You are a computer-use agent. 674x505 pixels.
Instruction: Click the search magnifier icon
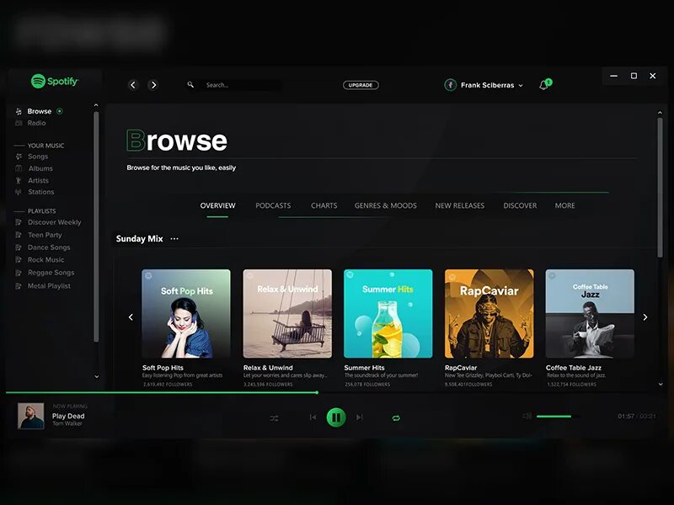click(190, 85)
